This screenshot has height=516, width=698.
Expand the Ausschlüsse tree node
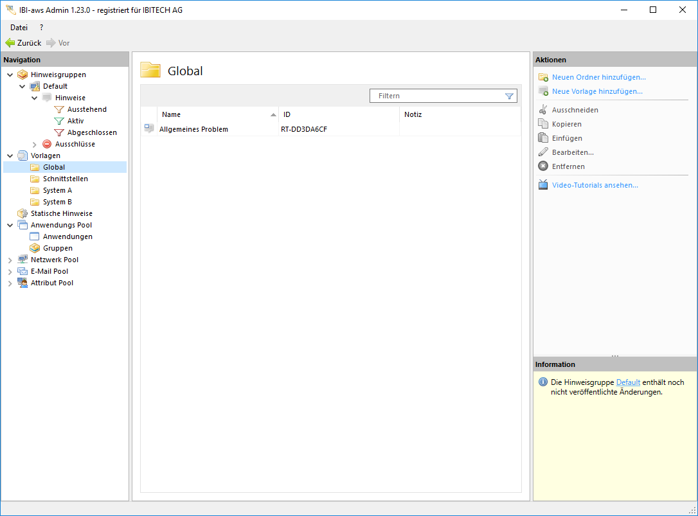click(35, 145)
